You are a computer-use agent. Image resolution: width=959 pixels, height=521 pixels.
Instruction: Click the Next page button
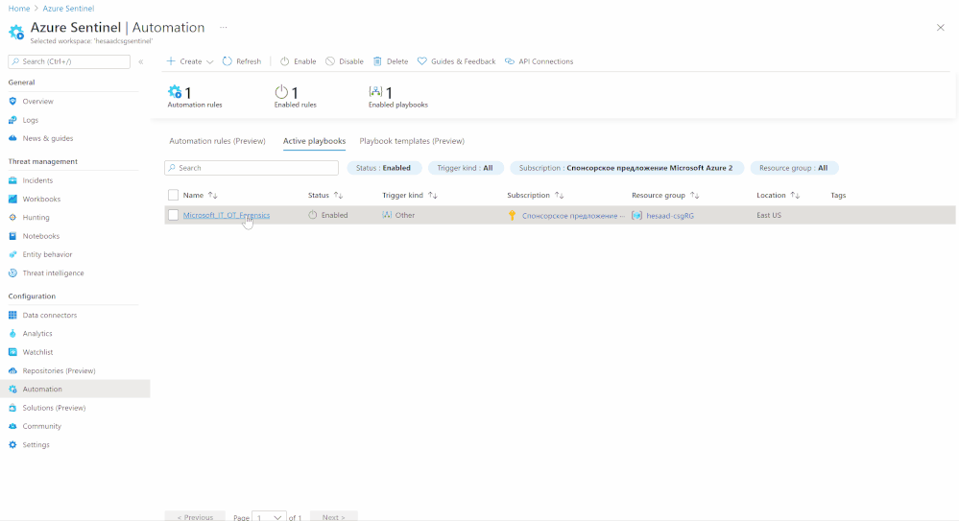[x=333, y=517]
